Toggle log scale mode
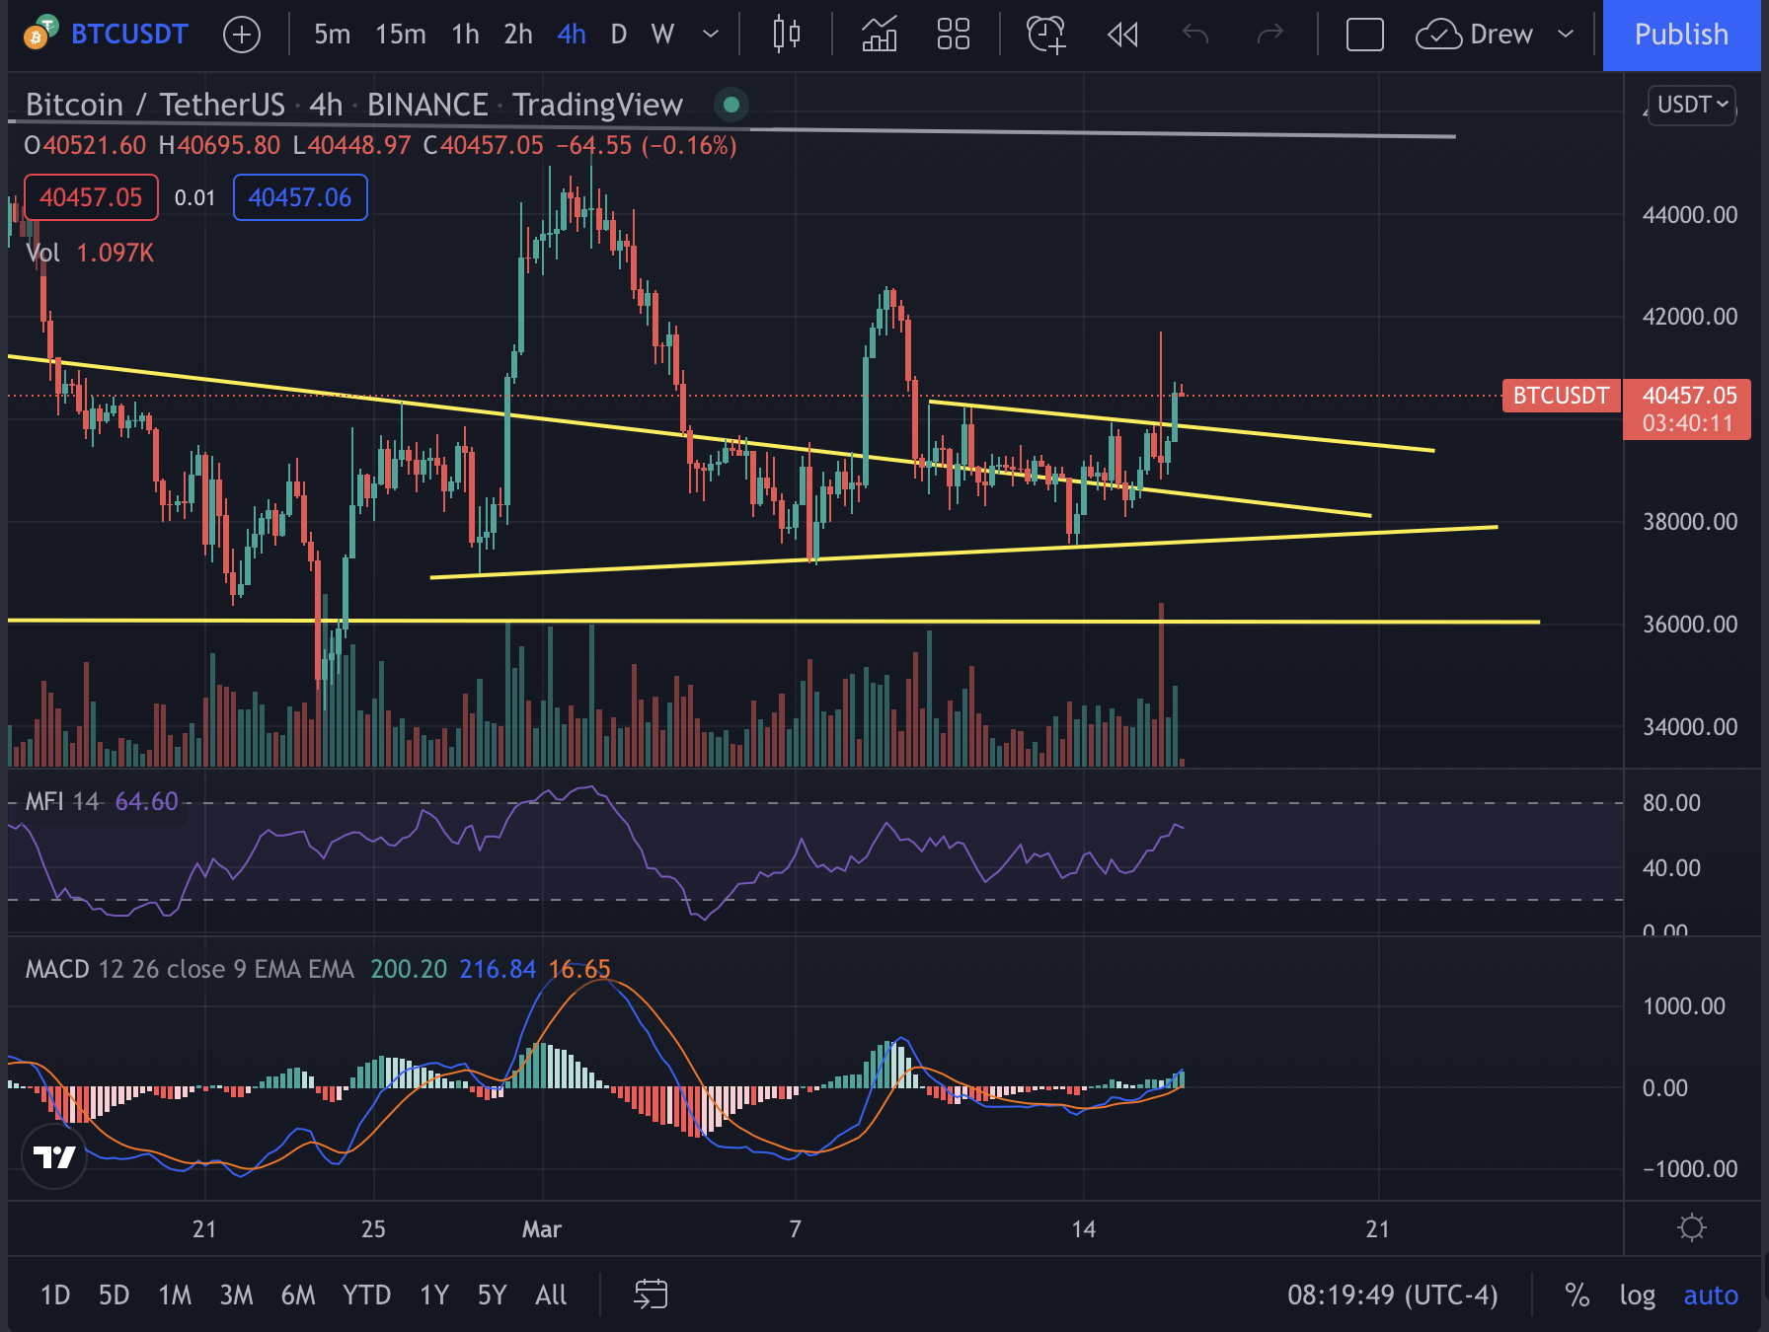 [1637, 1295]
